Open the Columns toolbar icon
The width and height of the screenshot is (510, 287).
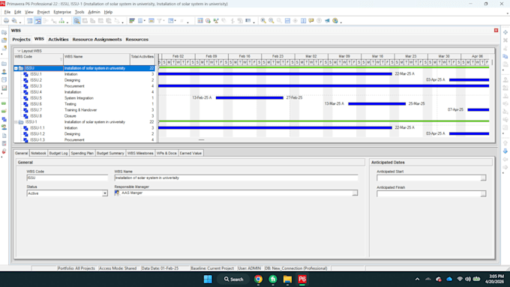pyautogui.click(x=140, y=21)
